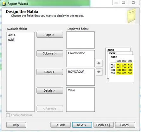Maximize the Report Wizard window
The height and width of the screenshot is (132, 141).
click(x=124, y=3)
